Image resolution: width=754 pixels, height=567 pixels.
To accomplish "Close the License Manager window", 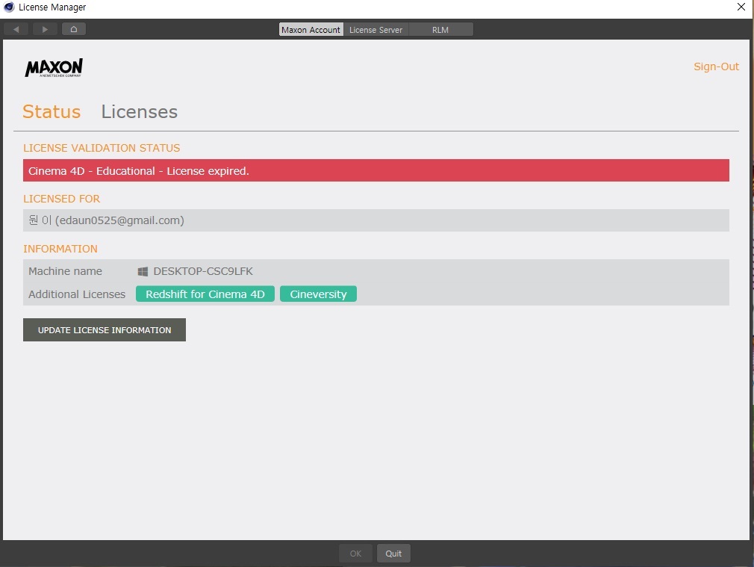I will click(x=741, y=7).
